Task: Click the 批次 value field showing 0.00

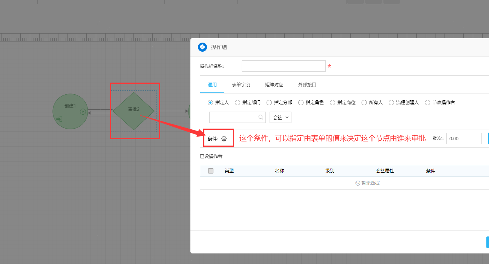Action: point(464,138)
